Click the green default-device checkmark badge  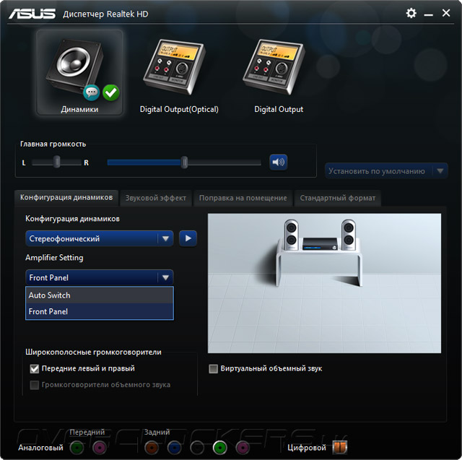tap(111, 93)
